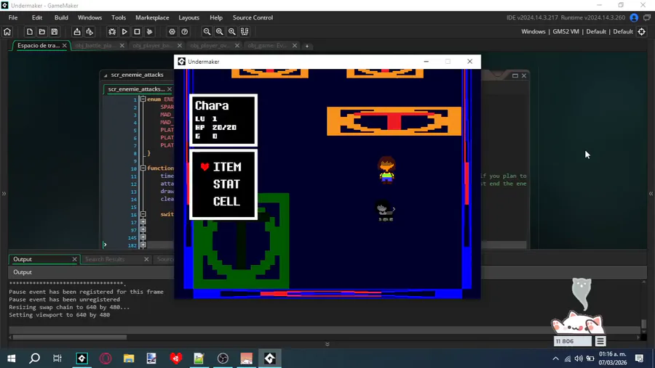
Task: Expand the folded code at line 145
Action: click(x=143, y=237)
